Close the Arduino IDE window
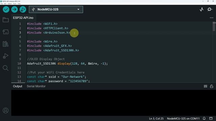 (x=213, y=1)
